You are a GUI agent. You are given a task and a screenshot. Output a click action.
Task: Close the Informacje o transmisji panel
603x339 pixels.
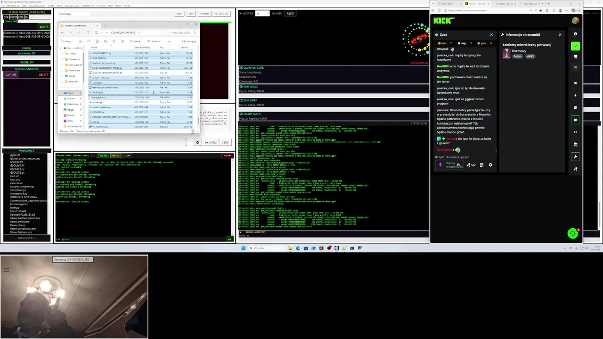click(x=560, y=34)
